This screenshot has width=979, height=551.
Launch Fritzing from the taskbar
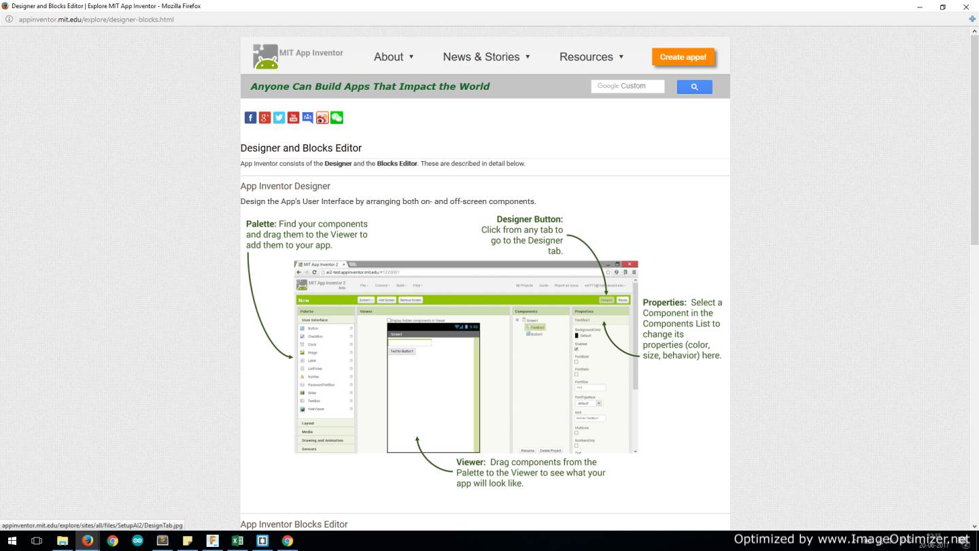tap(213, 541)
